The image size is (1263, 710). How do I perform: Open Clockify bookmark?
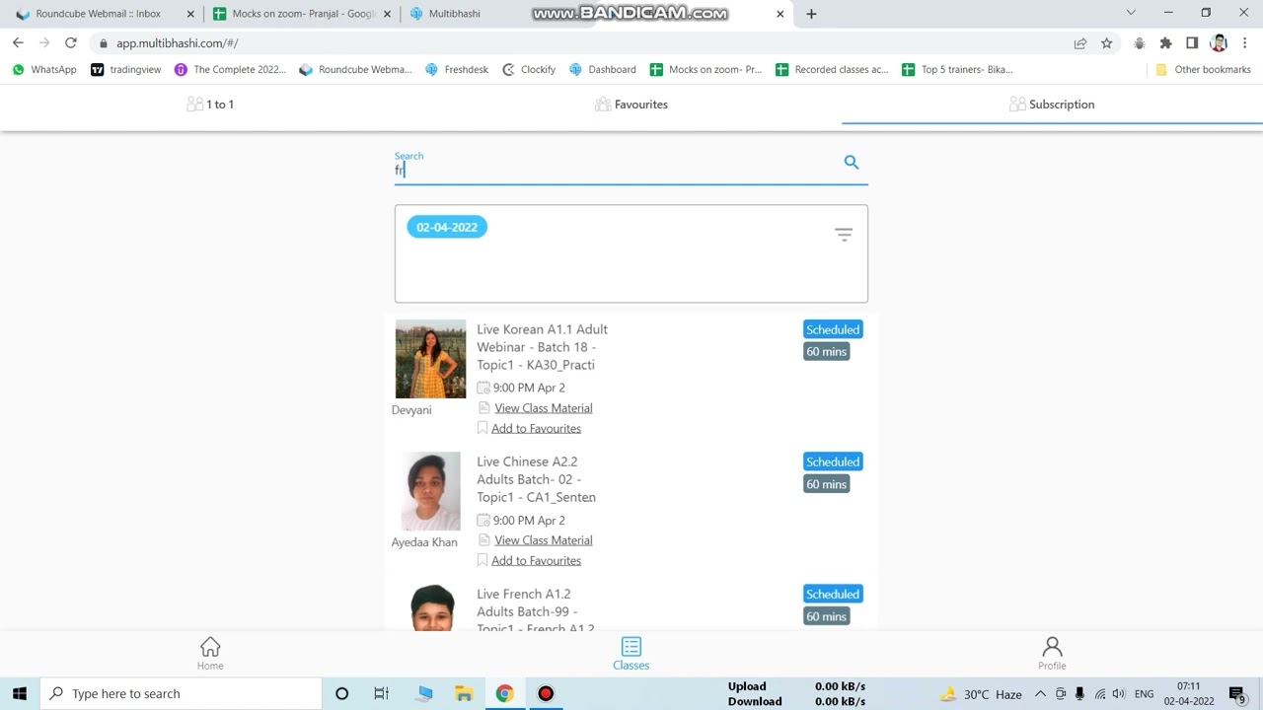pyautogui.click(x=529, y=70)
